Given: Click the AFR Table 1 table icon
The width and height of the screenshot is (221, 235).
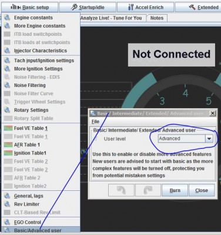Looking at the screenshot, I should pyautogui.click(x=8, y=145).
